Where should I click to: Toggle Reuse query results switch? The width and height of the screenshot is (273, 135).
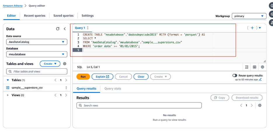[235, 76]
